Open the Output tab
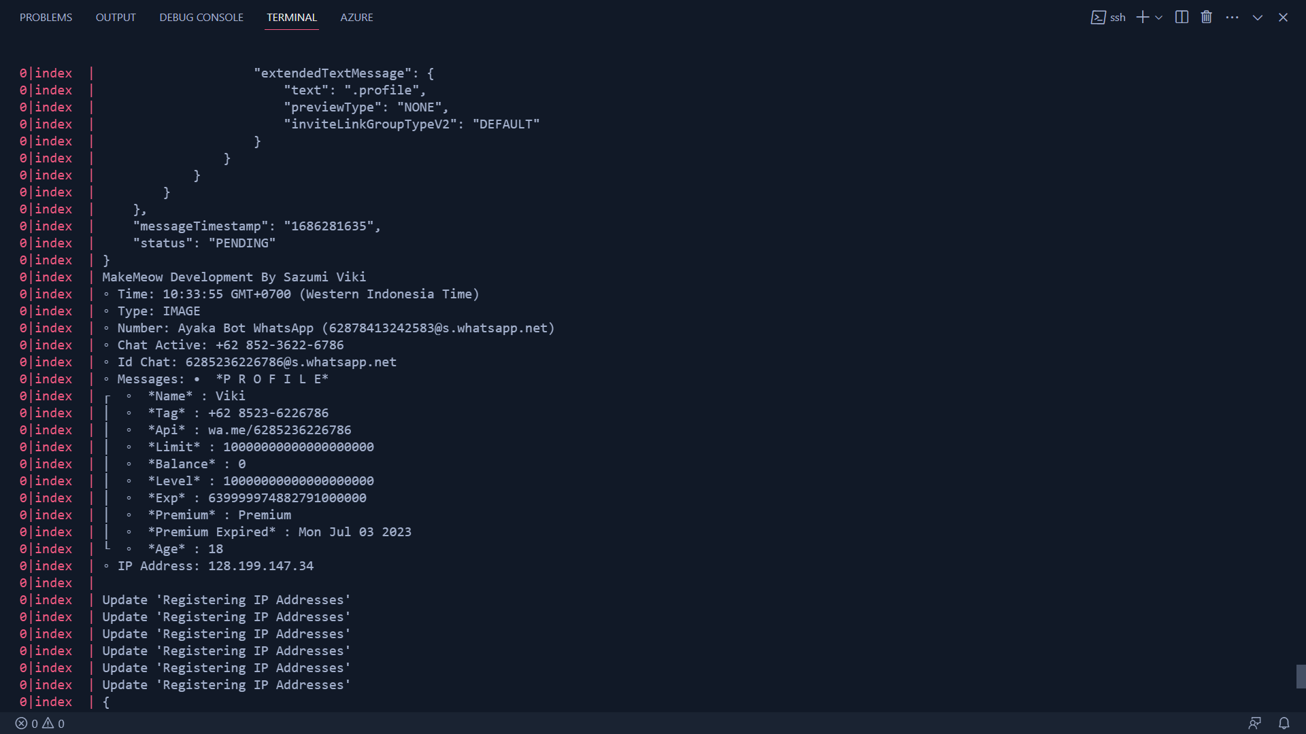1306x734 pixels. click(116, 18)
